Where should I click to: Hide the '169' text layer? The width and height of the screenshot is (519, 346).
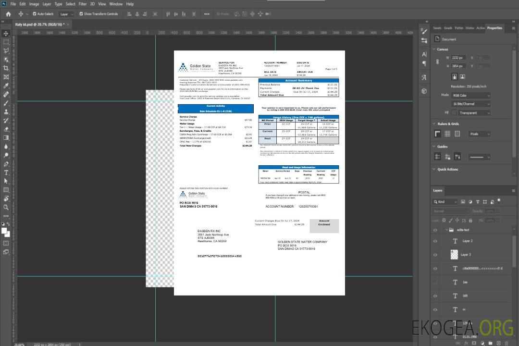coord(435,296)
